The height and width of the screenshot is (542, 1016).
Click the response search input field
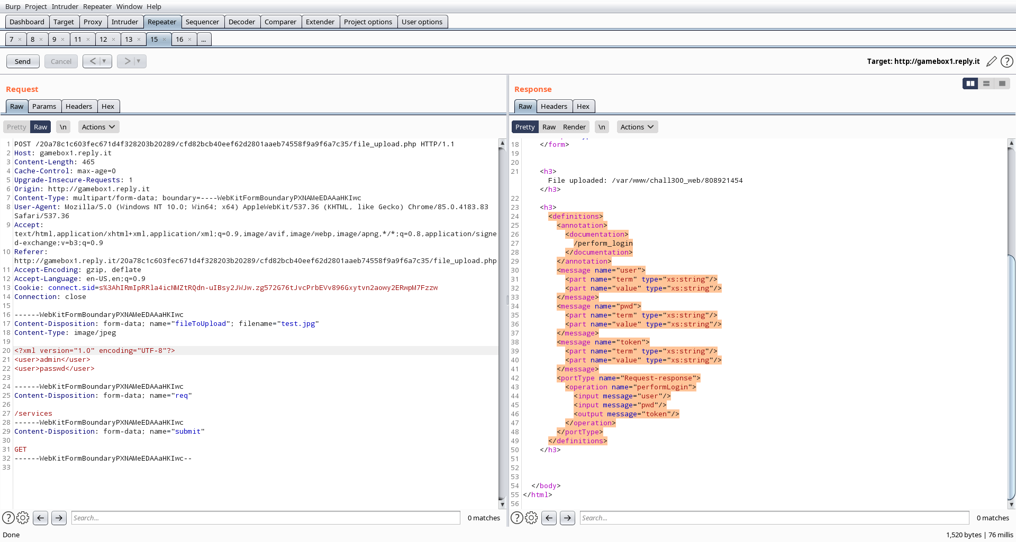(774, 518)
